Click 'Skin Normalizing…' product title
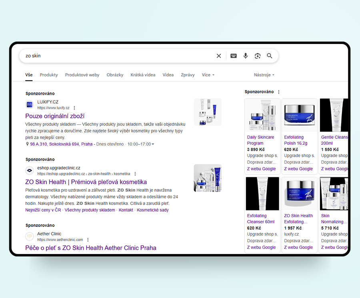Screen dimensions: 360x298 pyautogui.click(x=334, y=219)
